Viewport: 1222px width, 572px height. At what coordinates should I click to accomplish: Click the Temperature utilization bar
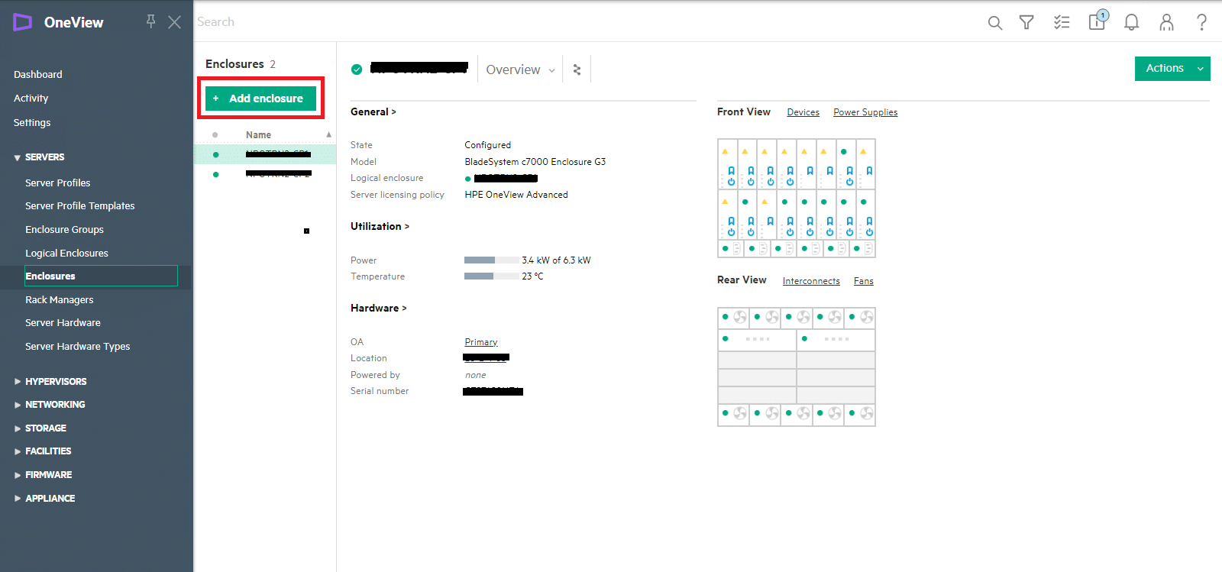pyautogui.click(x=492, y=276)
